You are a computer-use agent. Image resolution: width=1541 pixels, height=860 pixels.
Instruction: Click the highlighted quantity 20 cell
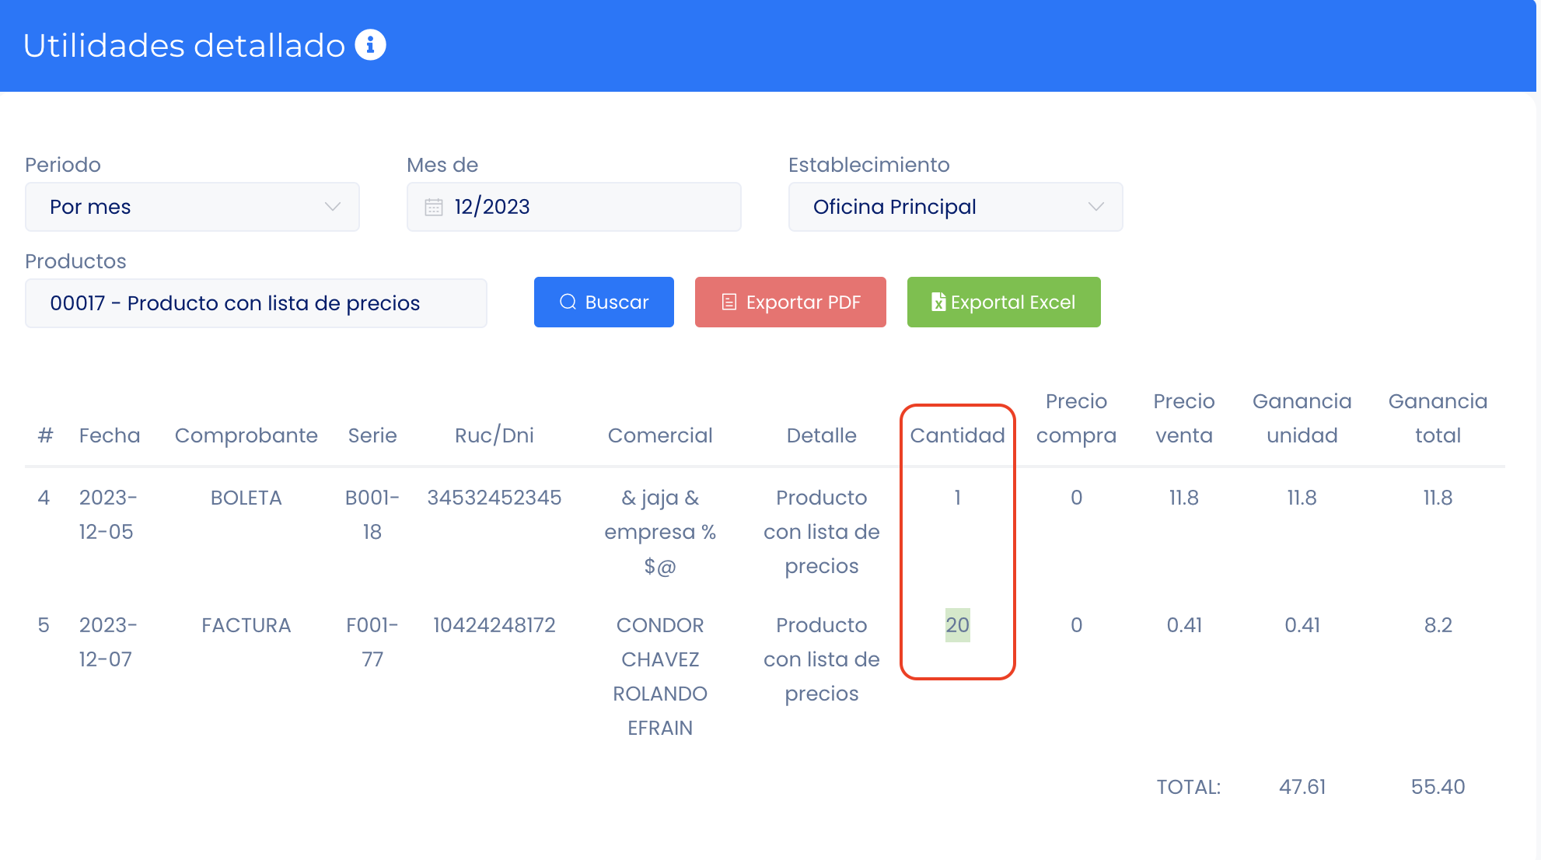tap(957, 625)
